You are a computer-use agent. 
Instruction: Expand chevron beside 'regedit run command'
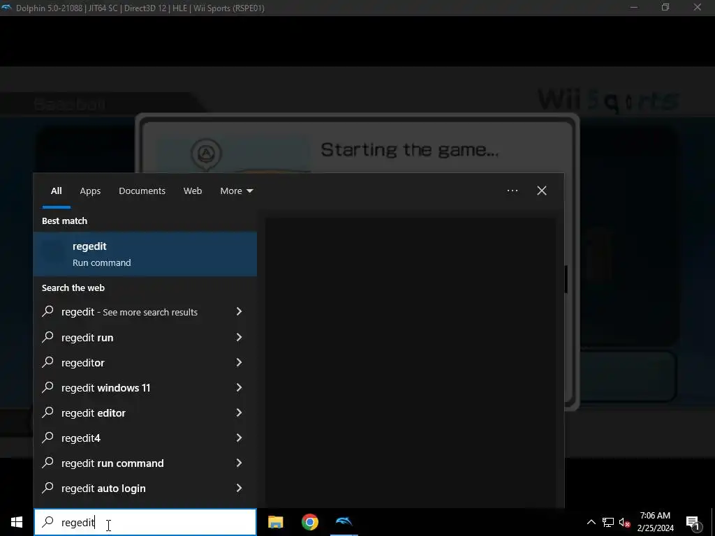[x=239, y=463]
